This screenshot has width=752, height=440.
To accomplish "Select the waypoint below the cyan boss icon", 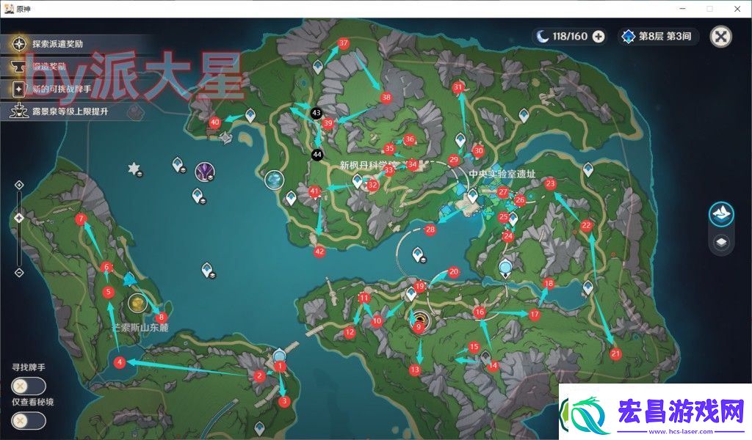I will point(291,197).
